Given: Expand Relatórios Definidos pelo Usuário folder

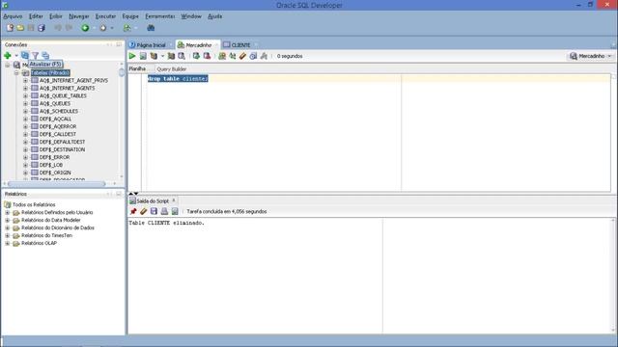Looking at the screenshot, I should (8, 212).
